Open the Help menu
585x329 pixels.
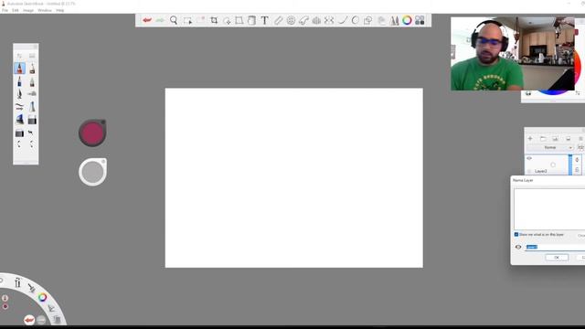click(x=59, y=10)
